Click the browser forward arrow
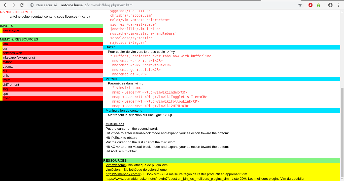The height and width of the screenshot is (181, 344). [14, 5]
